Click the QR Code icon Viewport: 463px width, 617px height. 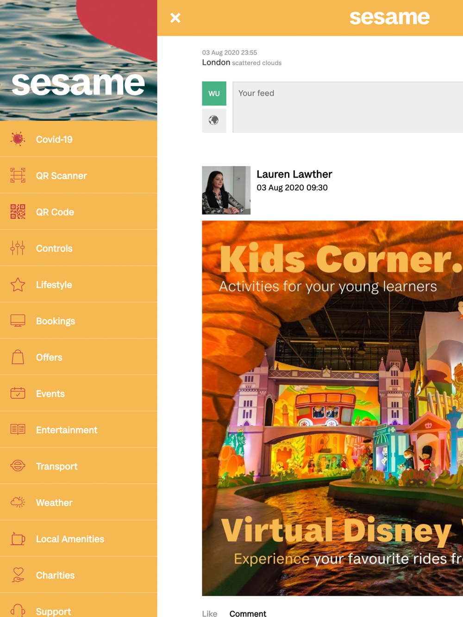(x=18, y=212)
